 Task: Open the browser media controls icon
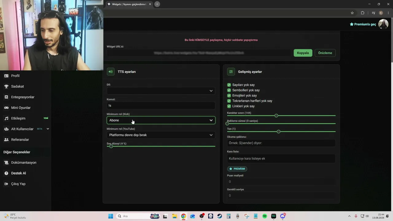pyautogui.click(x=373, y=13)
